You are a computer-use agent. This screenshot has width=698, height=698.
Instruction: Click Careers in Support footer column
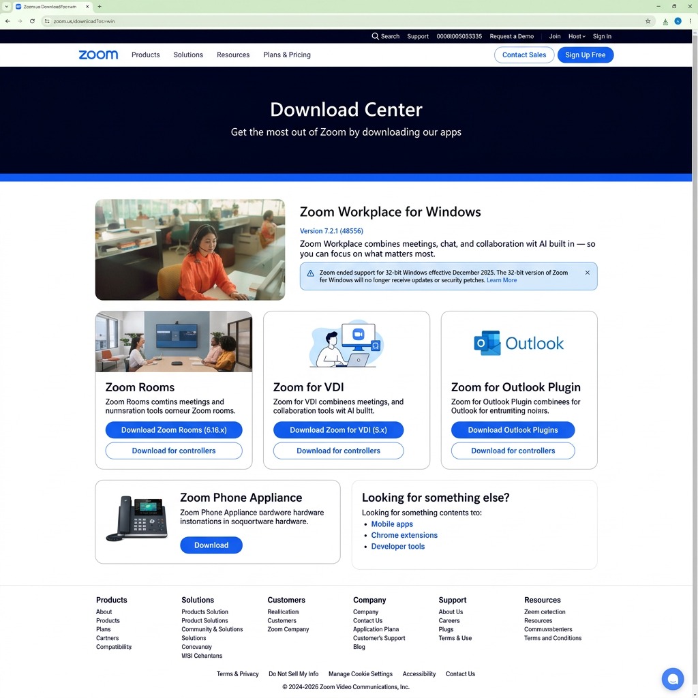pos(449,620)
